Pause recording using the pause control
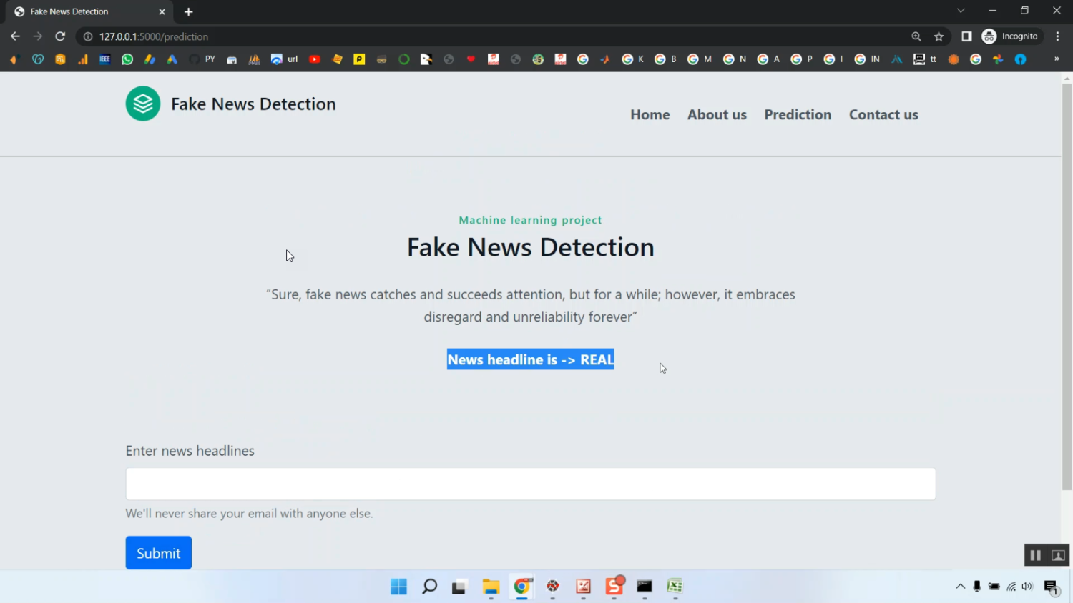 1035,555
